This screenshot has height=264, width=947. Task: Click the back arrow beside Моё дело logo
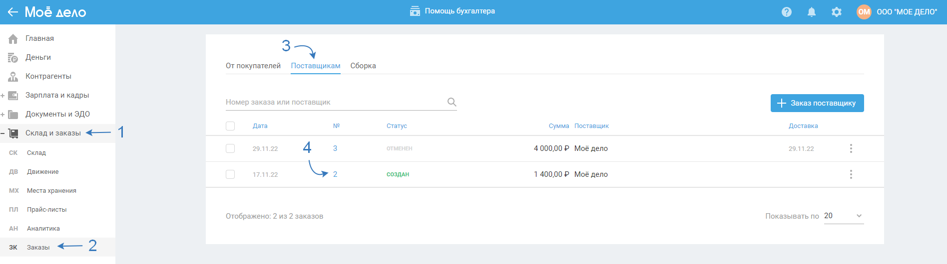[x=12, y=12]
